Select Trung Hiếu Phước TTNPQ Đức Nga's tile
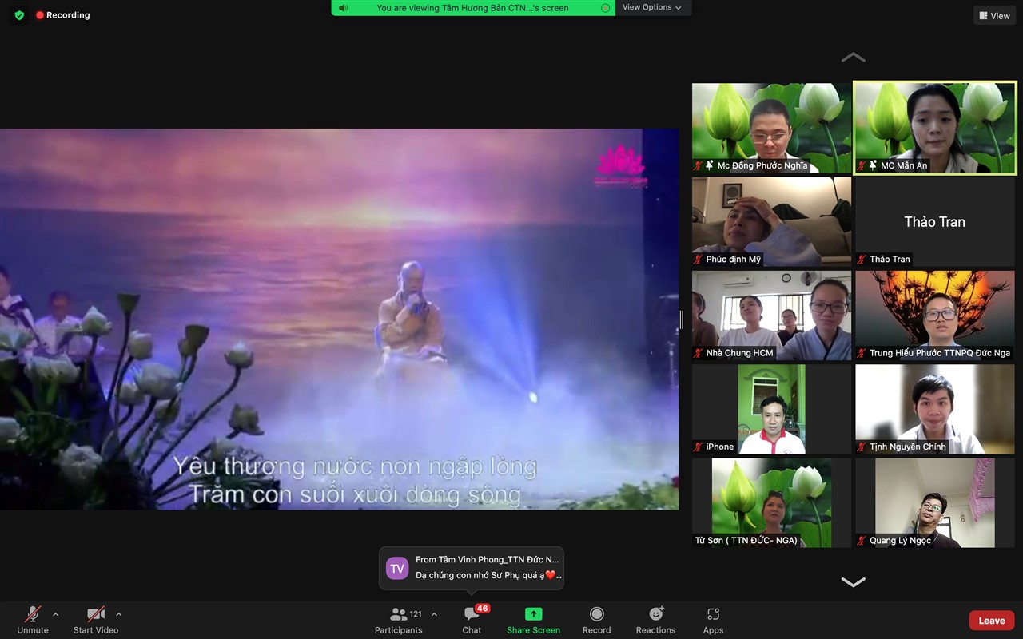This screenshot has height=639, width=1023. [935, 315]
